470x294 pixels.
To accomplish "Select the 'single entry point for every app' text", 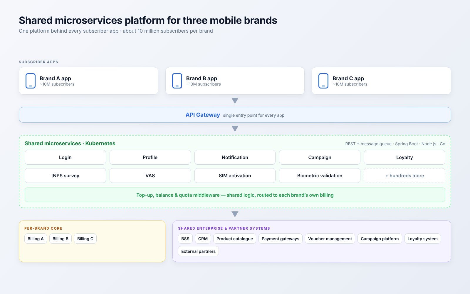I will [x=254, y=115].
